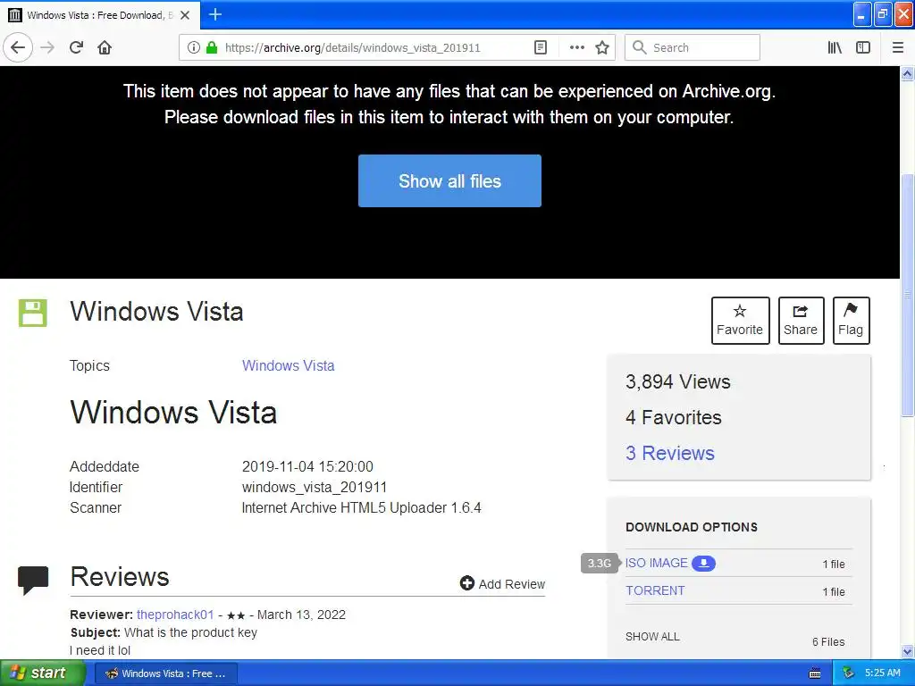Viewport: 915px width, 686px height.
Task: Download the TORRENT file link
Action: pyautogui.click(x=655, y=591)
